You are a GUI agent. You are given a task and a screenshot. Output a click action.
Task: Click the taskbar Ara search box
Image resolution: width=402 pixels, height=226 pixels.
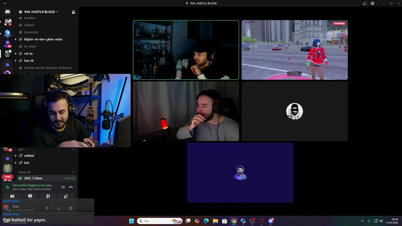(160, 221)
